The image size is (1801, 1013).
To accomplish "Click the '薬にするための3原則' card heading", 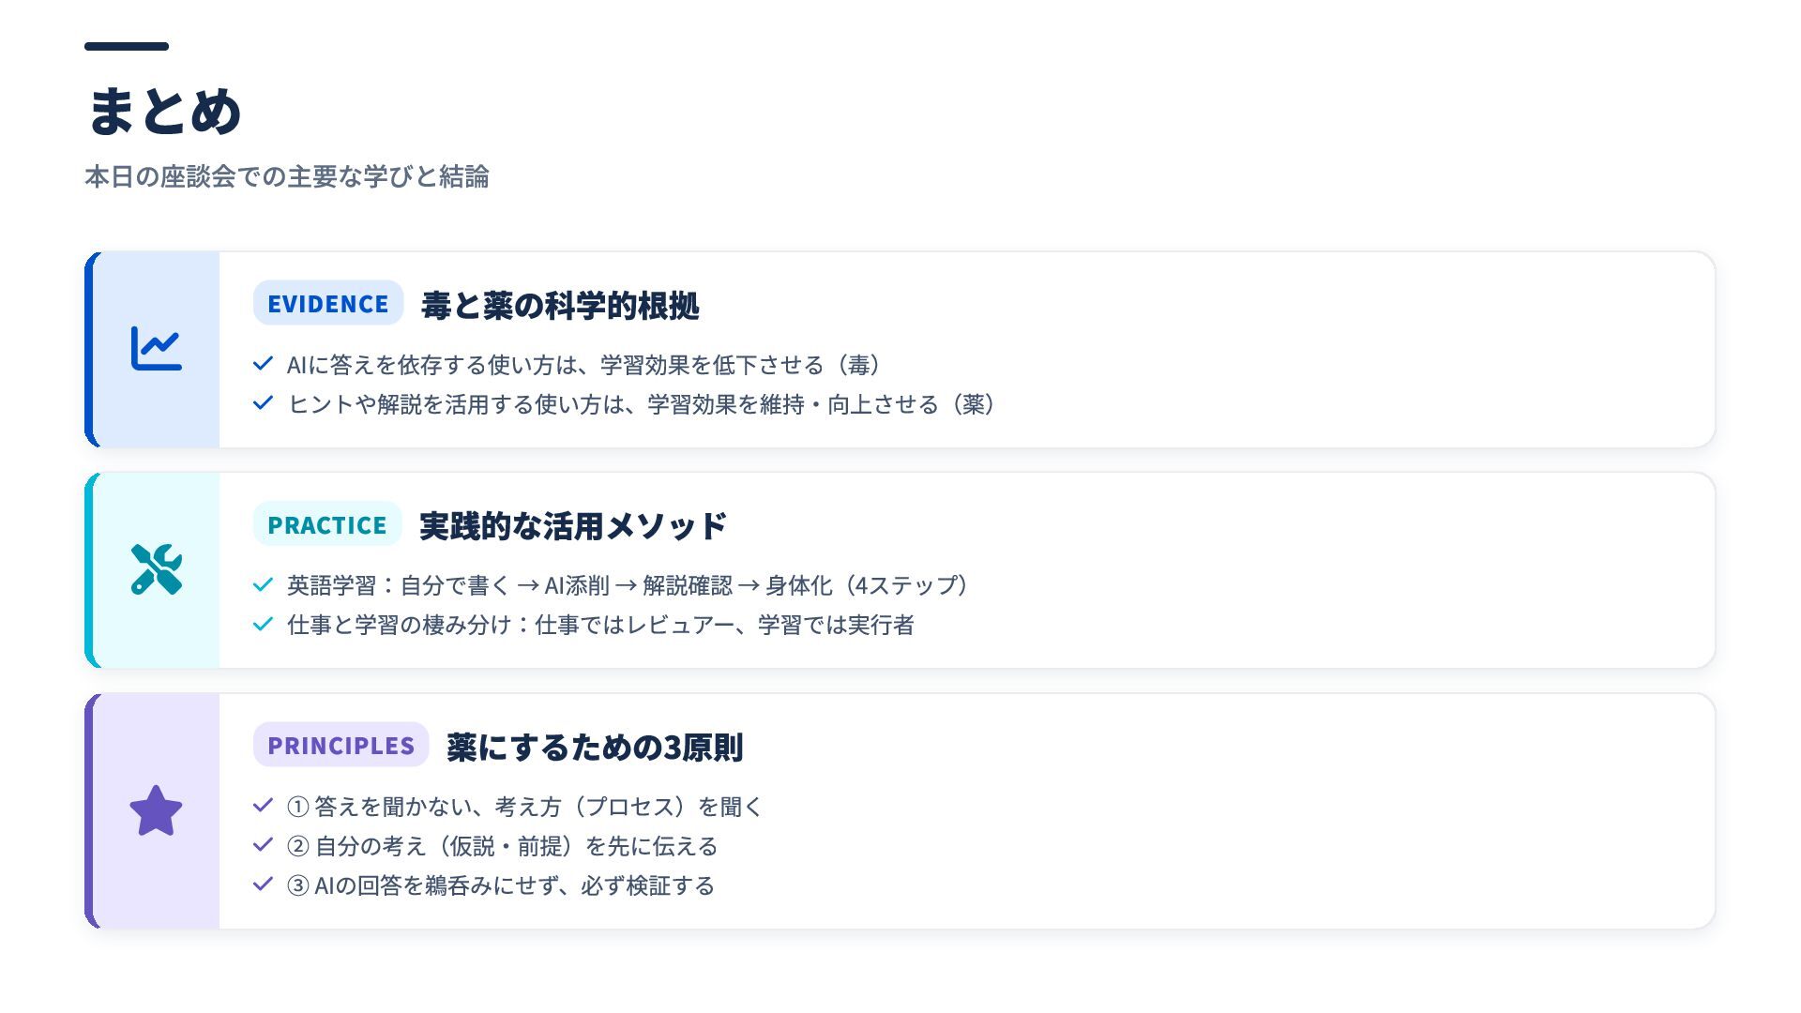I will 595,748.
